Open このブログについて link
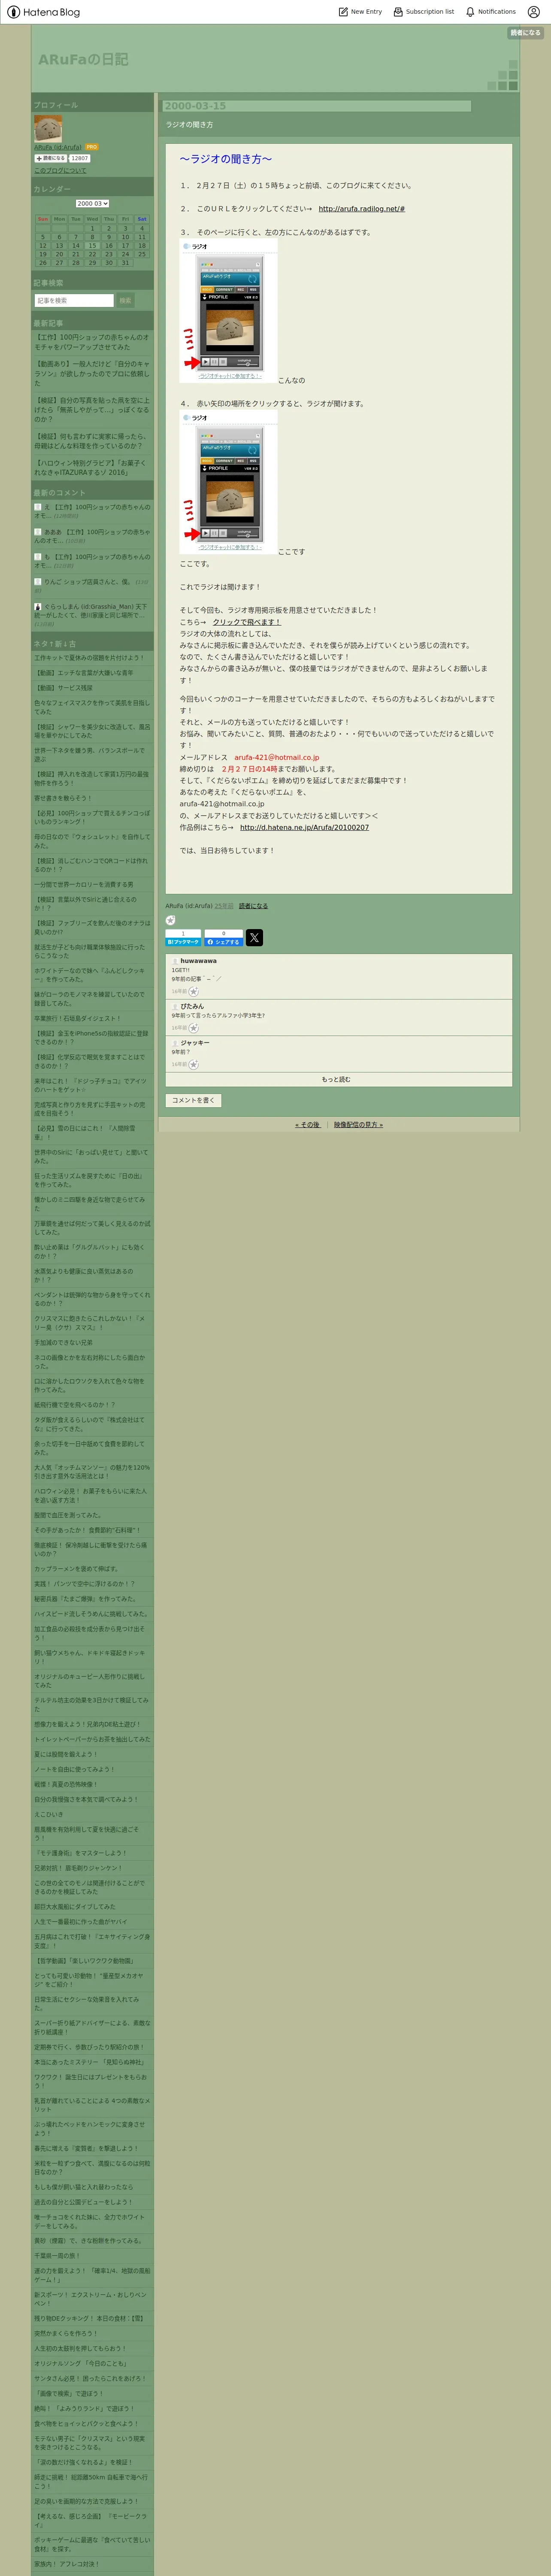 pos(60,170)
